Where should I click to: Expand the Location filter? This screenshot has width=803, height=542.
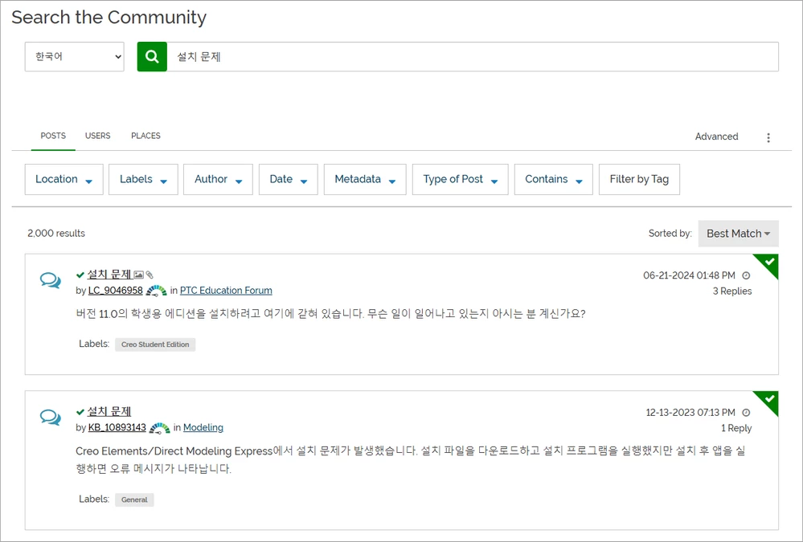[x=64, y=179]
